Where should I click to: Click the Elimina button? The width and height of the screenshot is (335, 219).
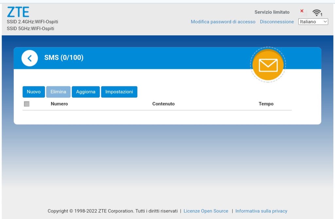tap(58, 92)
